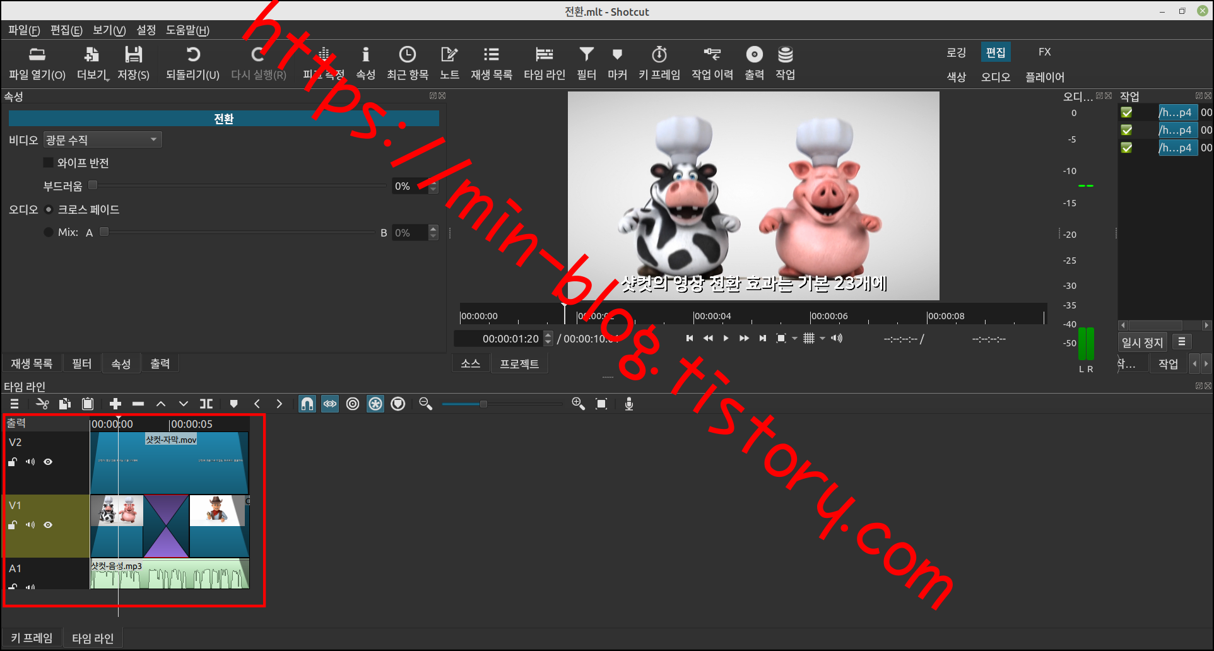Select the 크로스 페이드 radio button
Viewport: 1214px width, 651px height.
tap(49, 209)
